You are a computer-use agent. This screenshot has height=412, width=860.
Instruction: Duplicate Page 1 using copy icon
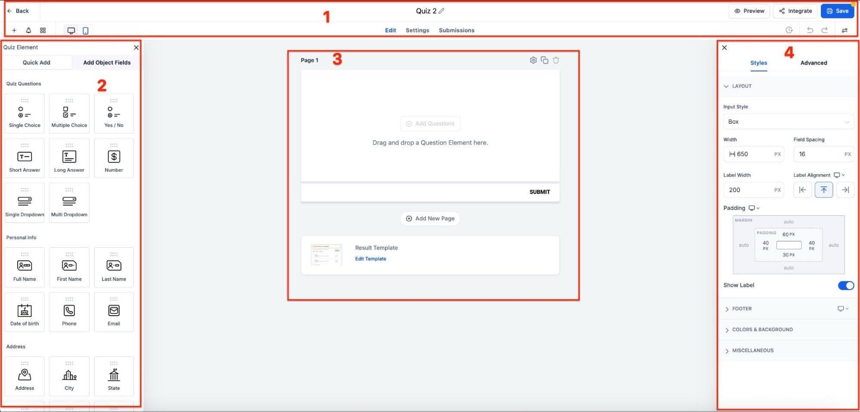coord(544,60)
